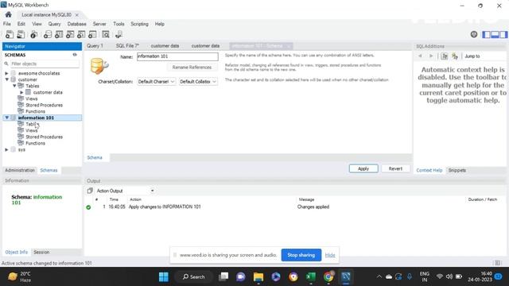Create a new schema toolbar icon
The height and width of the screenshot is (286, 509).
coord(48,34)
